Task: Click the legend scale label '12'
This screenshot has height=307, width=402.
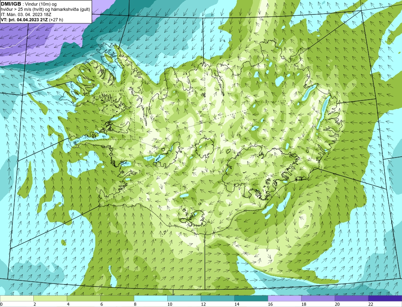Action: pos(203,304)
